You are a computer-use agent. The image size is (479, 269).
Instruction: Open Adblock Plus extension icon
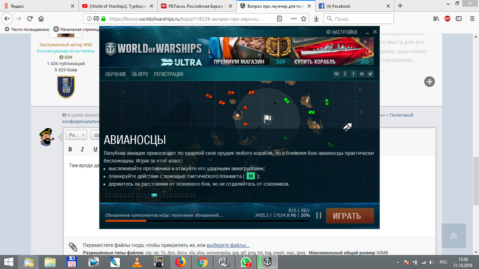pyautogui.click(x=447, y=19)
